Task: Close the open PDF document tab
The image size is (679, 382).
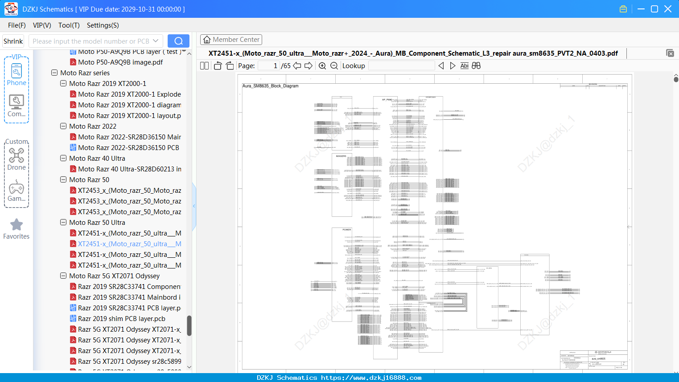Action: (x=670, y=53)
